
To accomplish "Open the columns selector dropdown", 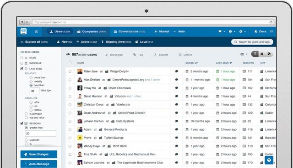I will [x=244, y=54].
